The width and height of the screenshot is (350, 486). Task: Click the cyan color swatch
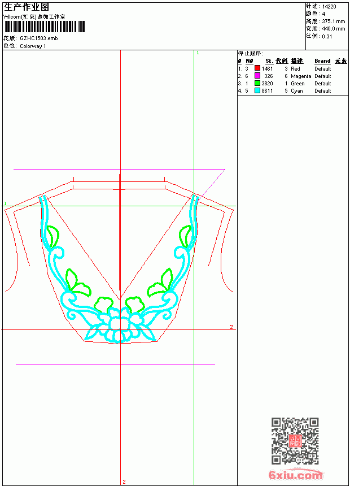(x=257, y=90)
